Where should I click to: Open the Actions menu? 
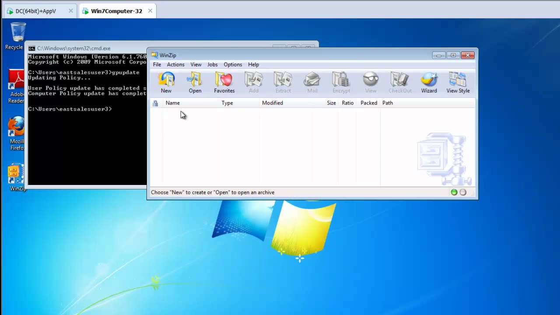(175, 64)
